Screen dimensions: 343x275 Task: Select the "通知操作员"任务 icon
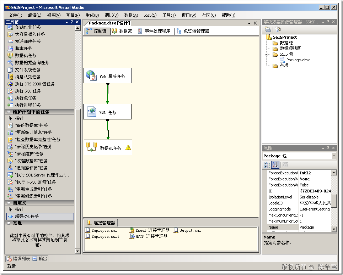point(10,168)
